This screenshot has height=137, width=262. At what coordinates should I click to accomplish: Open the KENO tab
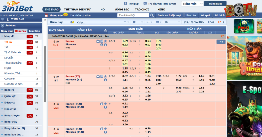(161, 9)
